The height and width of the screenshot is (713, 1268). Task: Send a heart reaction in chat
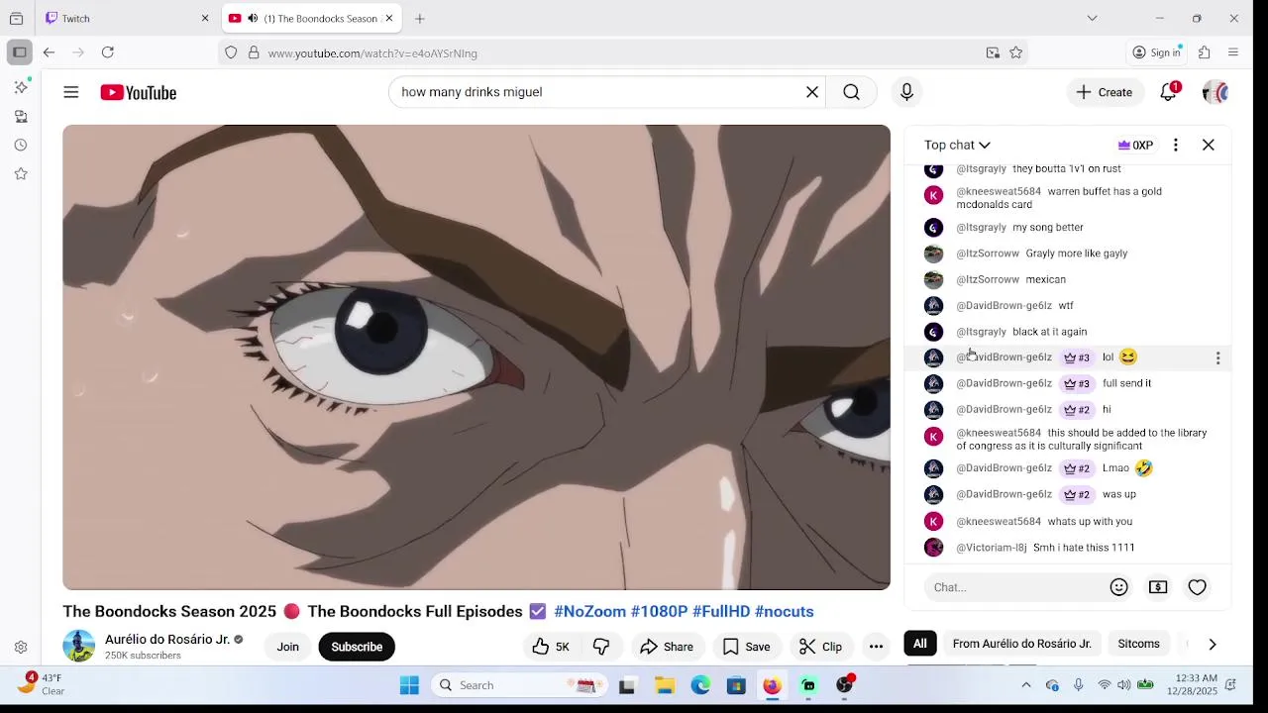[1198, 587]
